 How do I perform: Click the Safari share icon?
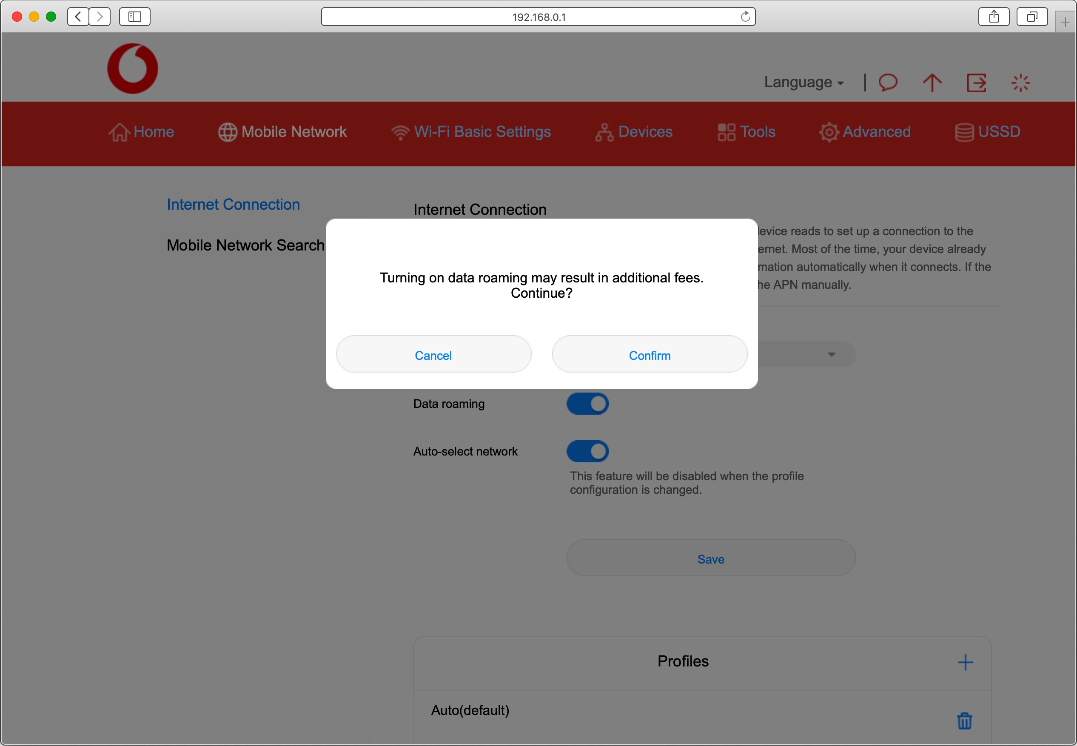[x=993, y=16]
